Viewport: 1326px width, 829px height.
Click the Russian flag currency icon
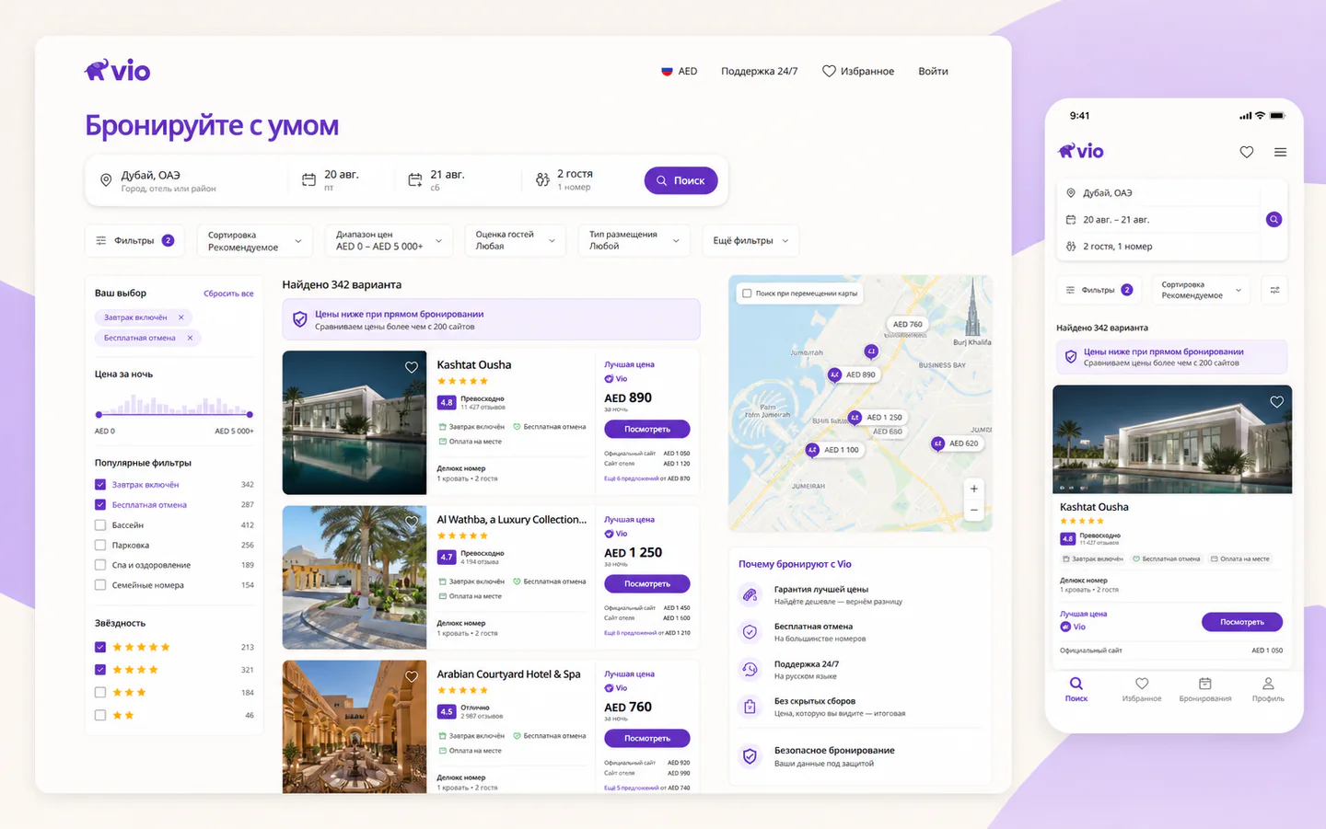(x=667, y=71)
